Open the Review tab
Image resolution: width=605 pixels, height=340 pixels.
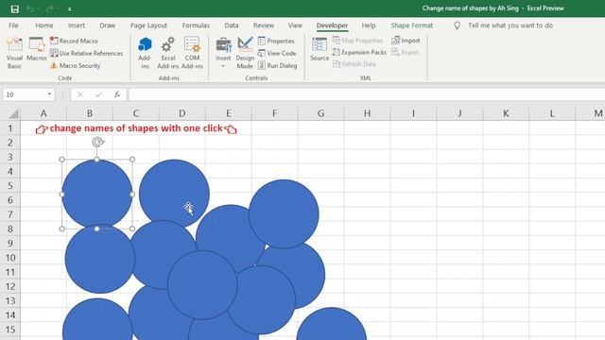click(264, 25)
